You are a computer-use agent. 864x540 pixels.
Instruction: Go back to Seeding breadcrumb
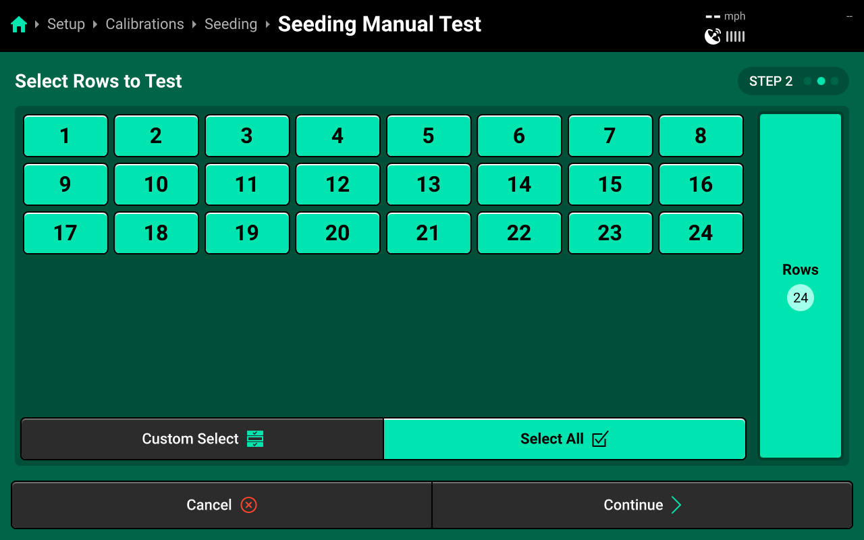231,24
